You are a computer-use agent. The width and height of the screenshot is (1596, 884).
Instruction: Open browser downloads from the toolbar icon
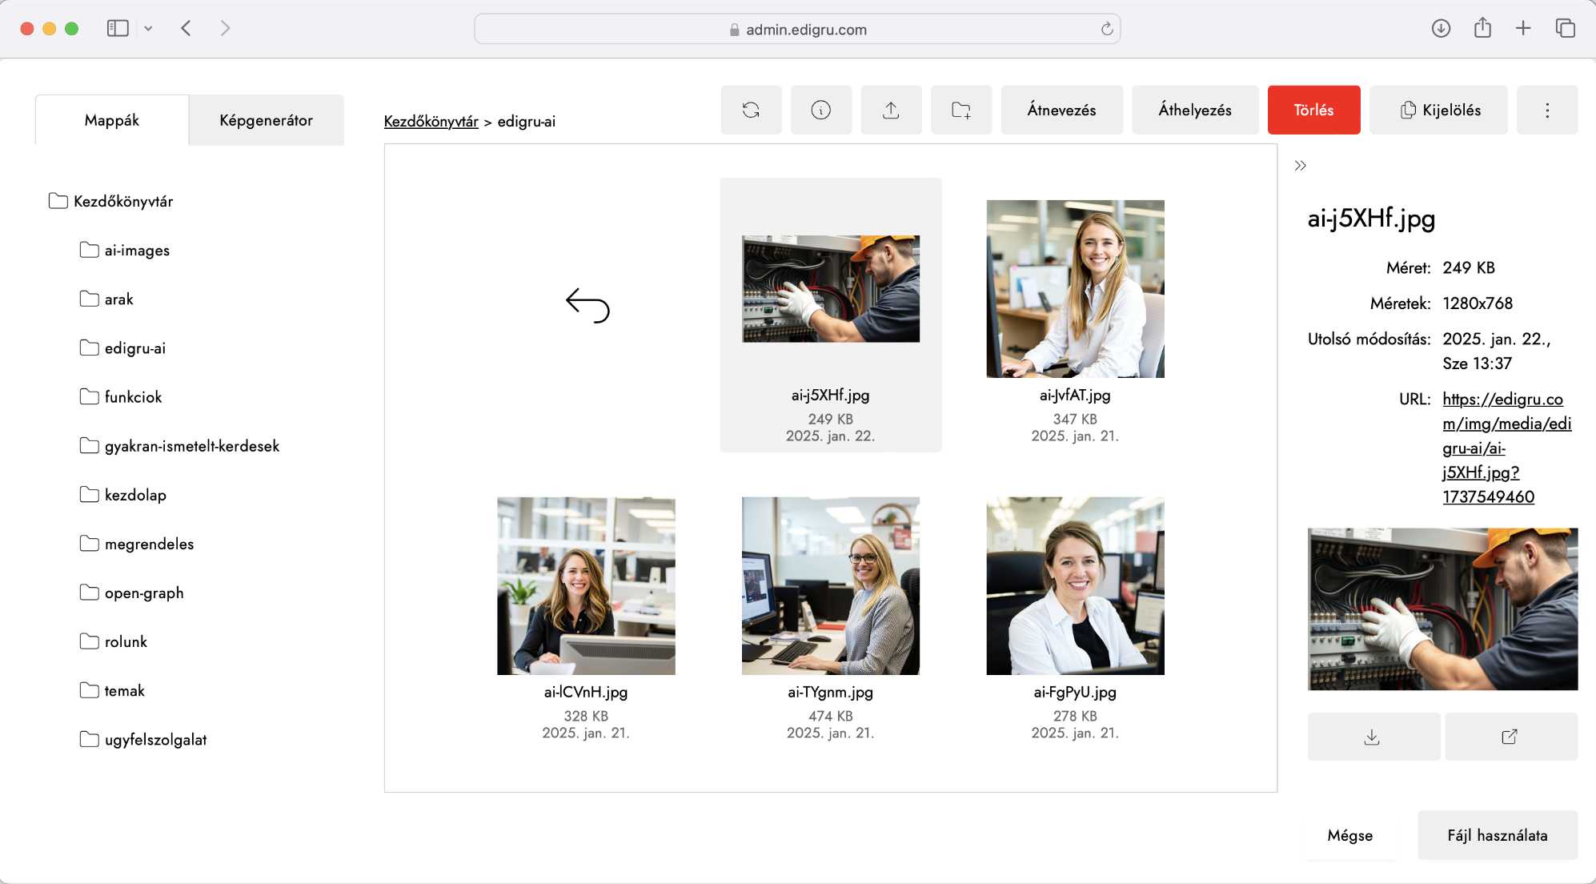[x=1441, y=27]
